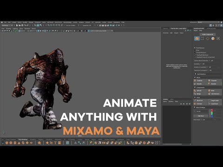Enable Snap to Points icon
This screenshot has height=167, width=223.
coord(54,25)
